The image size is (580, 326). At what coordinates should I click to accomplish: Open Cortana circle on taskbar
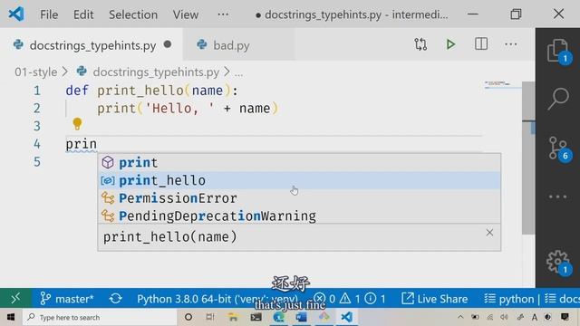[188, 317]
